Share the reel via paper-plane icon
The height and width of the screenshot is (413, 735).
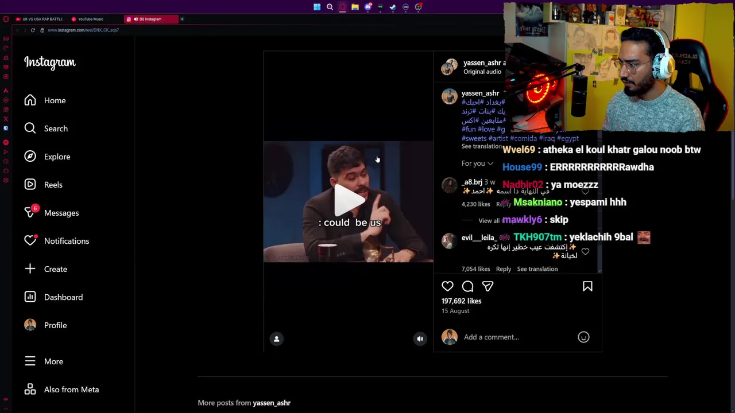[488, 286]
